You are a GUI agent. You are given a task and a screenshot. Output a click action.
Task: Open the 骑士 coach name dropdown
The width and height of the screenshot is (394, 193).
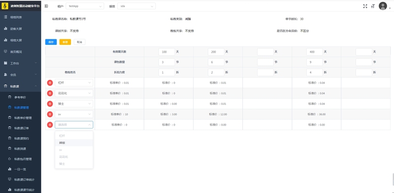point(74,104)
